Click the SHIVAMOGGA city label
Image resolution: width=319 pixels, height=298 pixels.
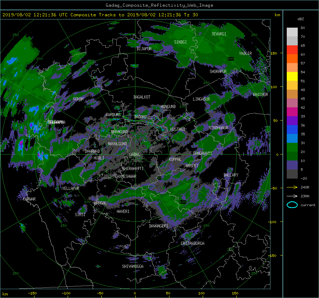pyautogui.click(x=133, y=266)
